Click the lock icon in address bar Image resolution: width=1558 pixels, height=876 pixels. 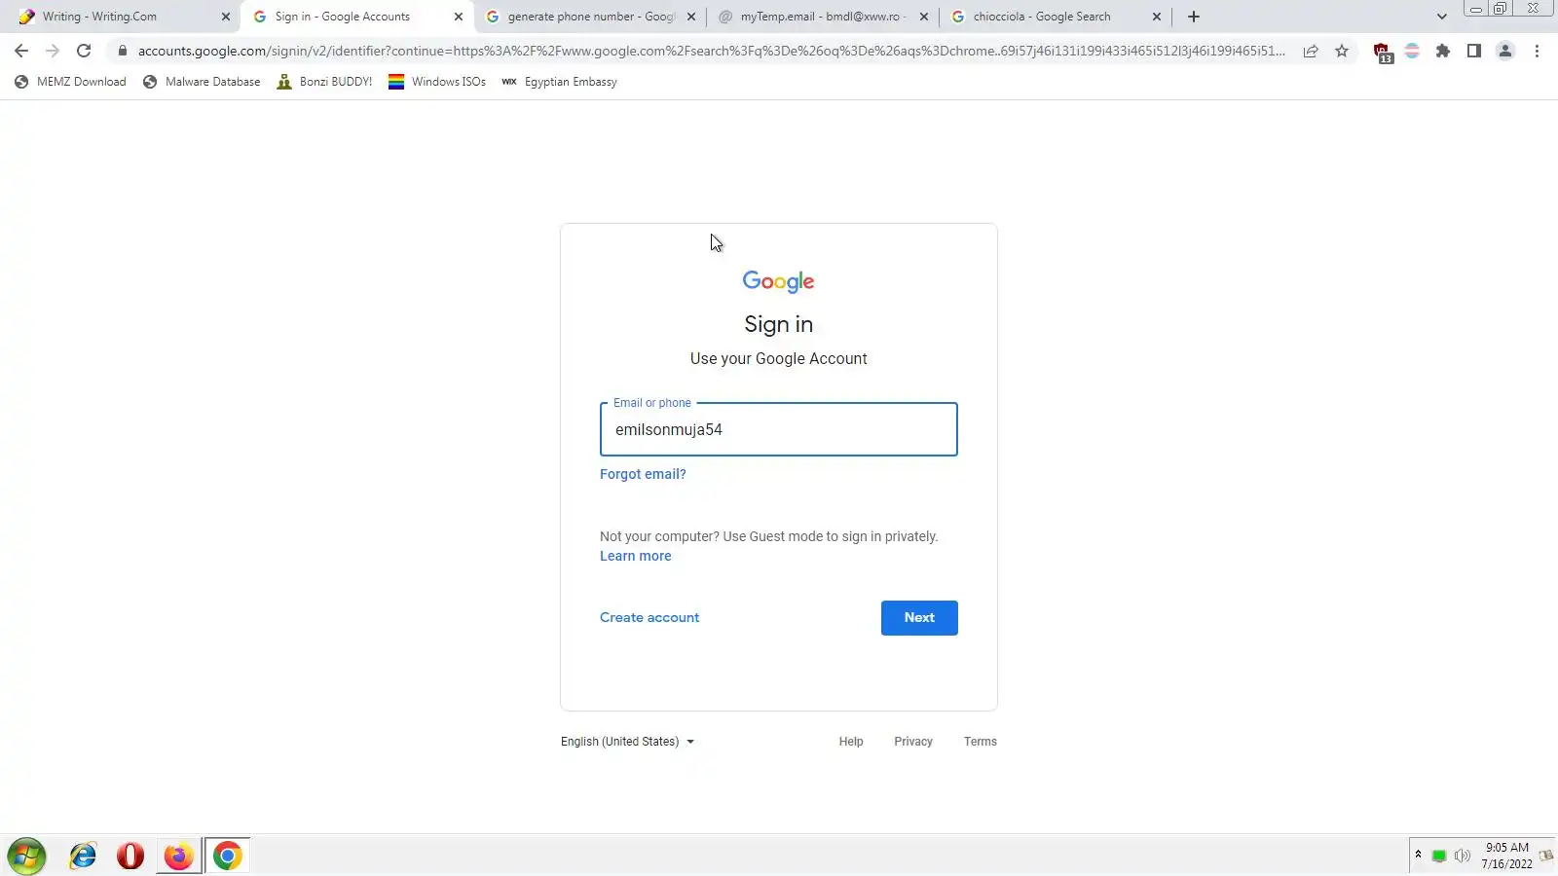click(122, 51)
